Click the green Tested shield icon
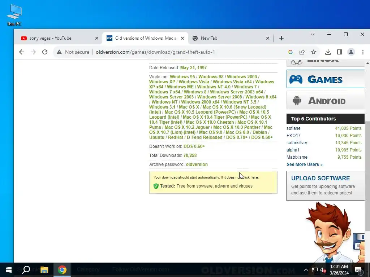Screen dimensions: 370x277 coord(156,186)
